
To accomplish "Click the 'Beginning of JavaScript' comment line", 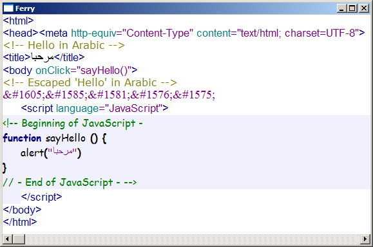I will click(73, 123).
